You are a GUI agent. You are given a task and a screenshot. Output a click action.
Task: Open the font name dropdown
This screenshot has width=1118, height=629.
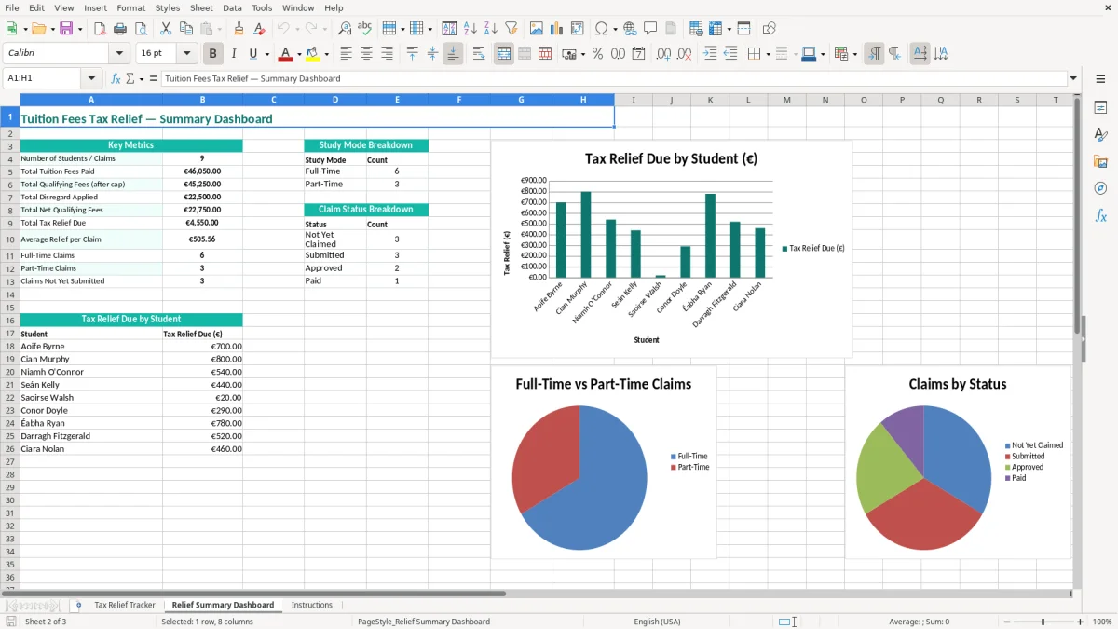118,54
